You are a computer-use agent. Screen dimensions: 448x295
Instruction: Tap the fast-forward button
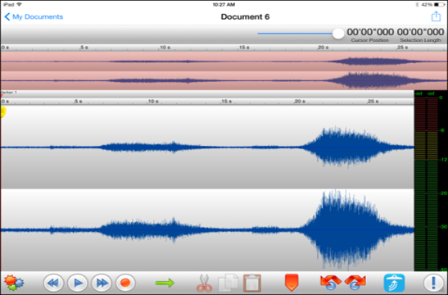tap(102, 283)
